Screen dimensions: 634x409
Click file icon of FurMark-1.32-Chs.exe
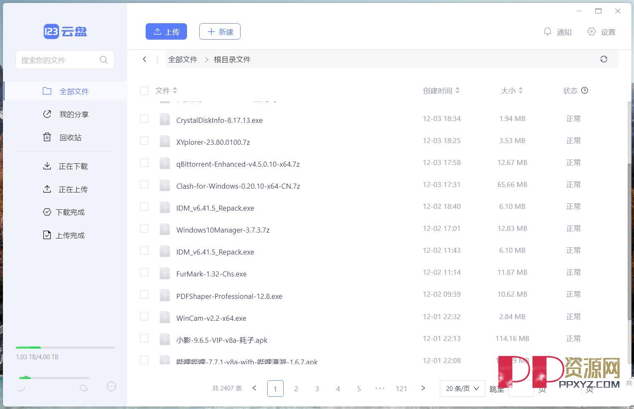tap(165, 274)
